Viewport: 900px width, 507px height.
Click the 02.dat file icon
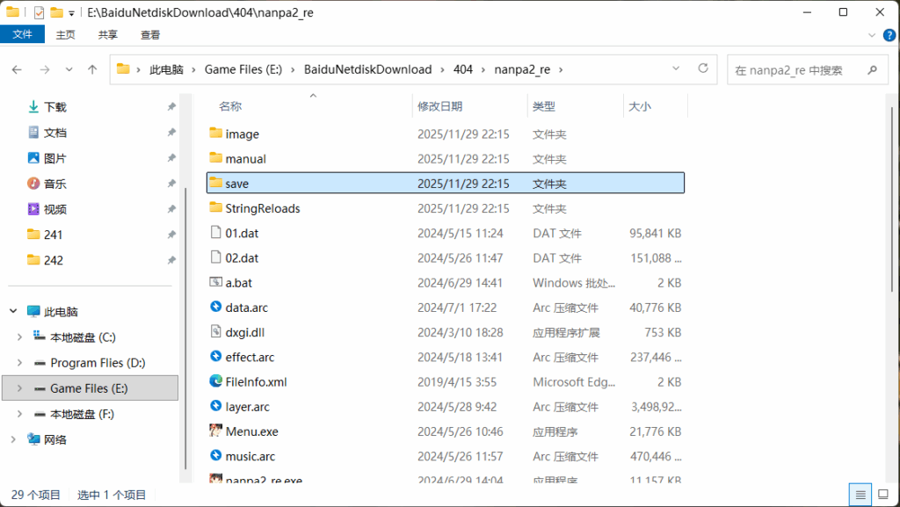(216, 257)
